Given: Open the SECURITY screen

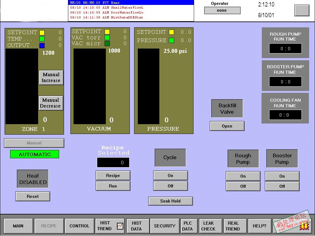Looking at the screenshot, I should click(x=165, y=226).
